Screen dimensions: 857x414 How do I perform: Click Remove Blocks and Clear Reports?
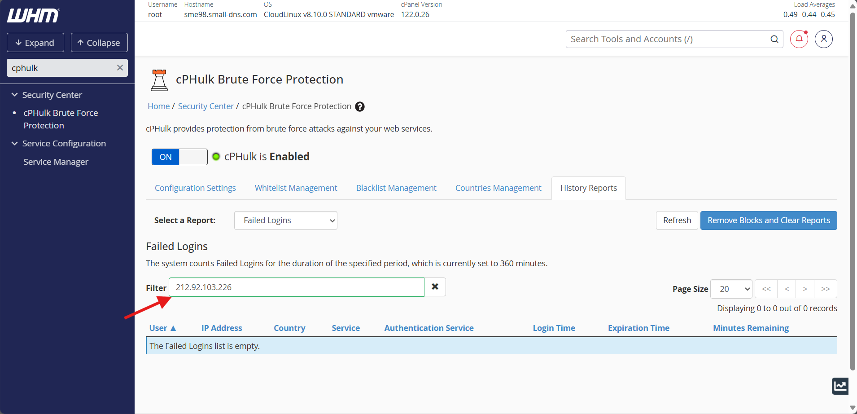point(769,220)
